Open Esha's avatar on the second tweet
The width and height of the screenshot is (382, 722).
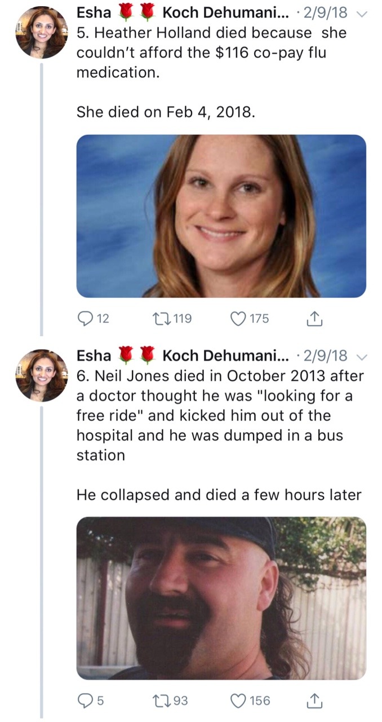tap(42, 375)
